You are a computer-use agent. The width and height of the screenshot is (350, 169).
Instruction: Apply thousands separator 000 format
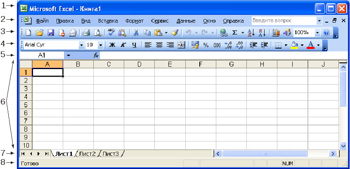coord(217,45)
